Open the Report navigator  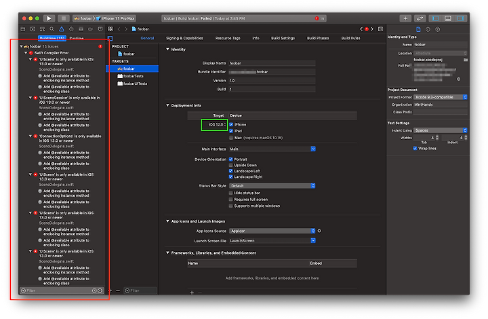click(x=100, y=29)
